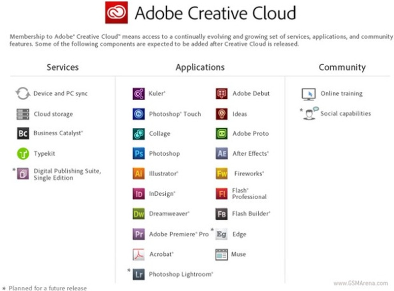Click the After Effects AE icon
394x291 pixels.
(222, 154)
